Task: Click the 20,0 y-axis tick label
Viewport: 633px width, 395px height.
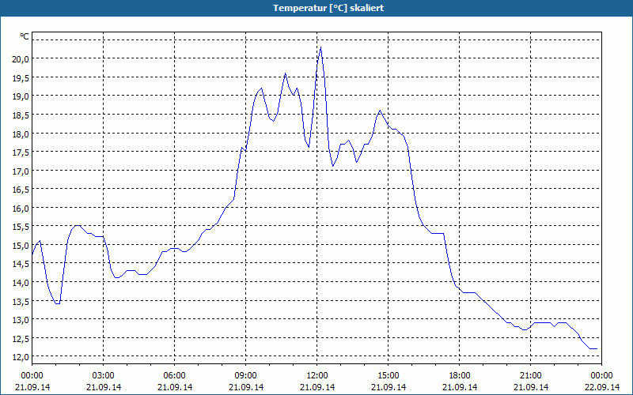Action: (21, 58)
